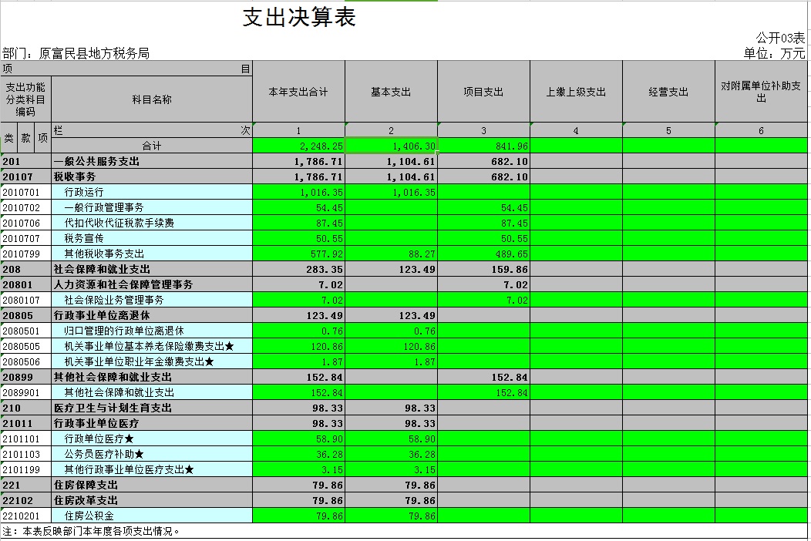Click the 行政运行 row name cell
The width and height of the screenshot is (811, 541).
click(x=152, y=192)
